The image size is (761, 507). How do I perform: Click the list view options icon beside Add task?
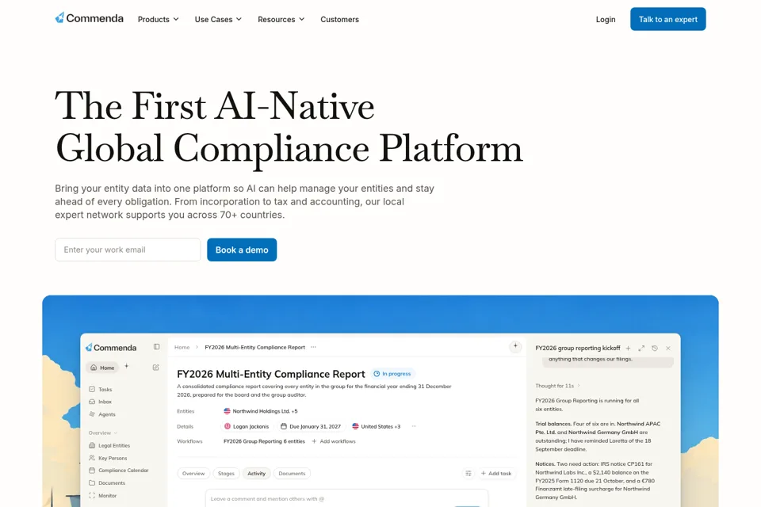tap(468, 473)
